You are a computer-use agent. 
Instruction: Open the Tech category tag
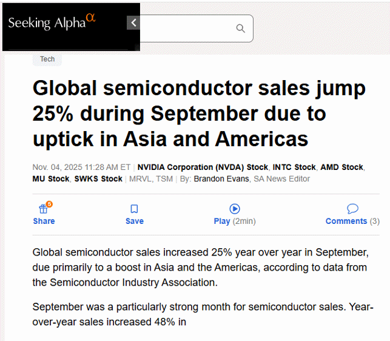[x=47, y=59]
